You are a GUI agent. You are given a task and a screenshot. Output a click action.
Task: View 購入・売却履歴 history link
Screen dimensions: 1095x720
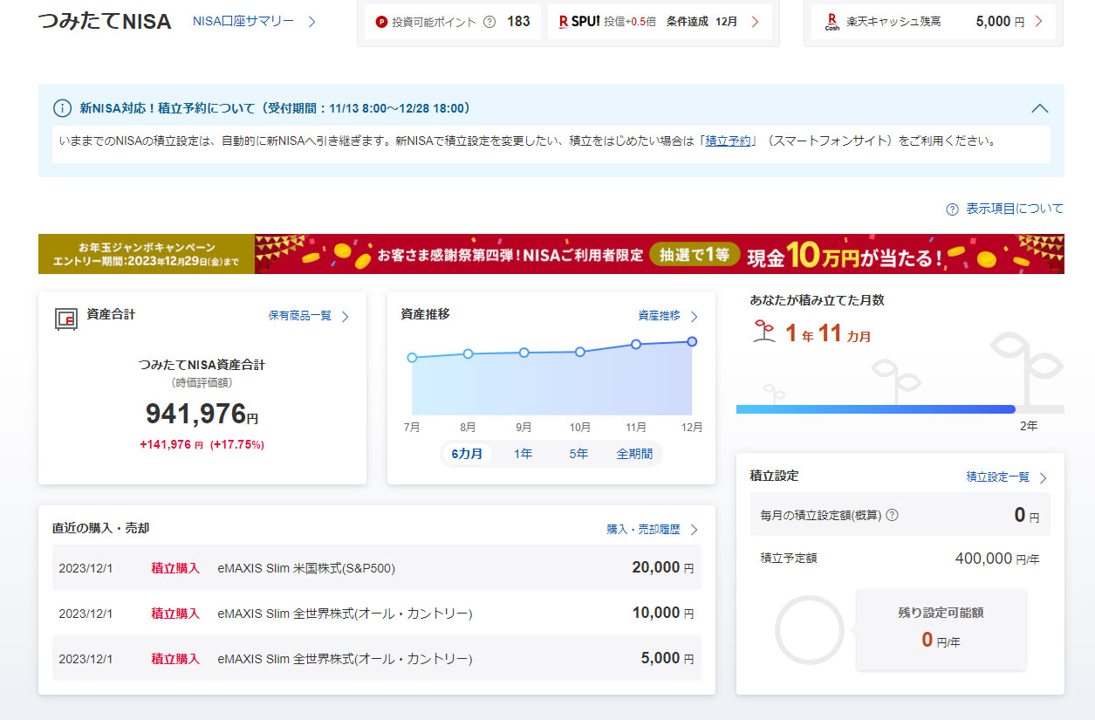[643, 529]
